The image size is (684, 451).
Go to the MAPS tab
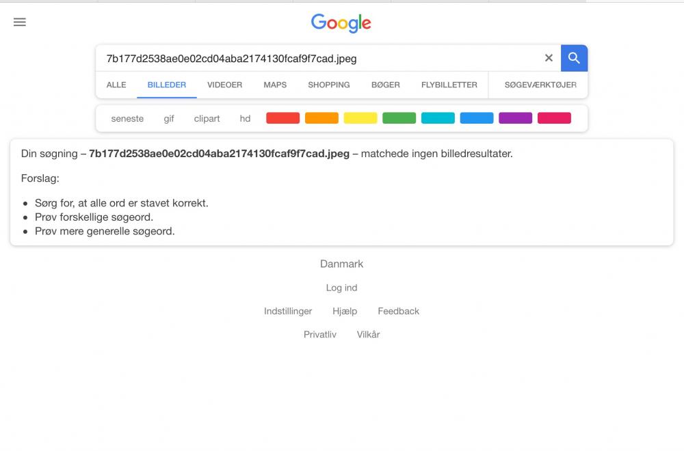(x=275, y=85)
